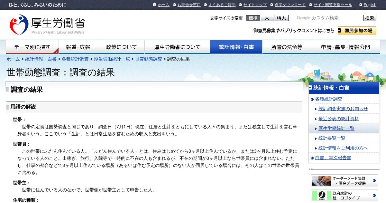
Task: Open お問合せ窓口 link
Action: point(189,5)
